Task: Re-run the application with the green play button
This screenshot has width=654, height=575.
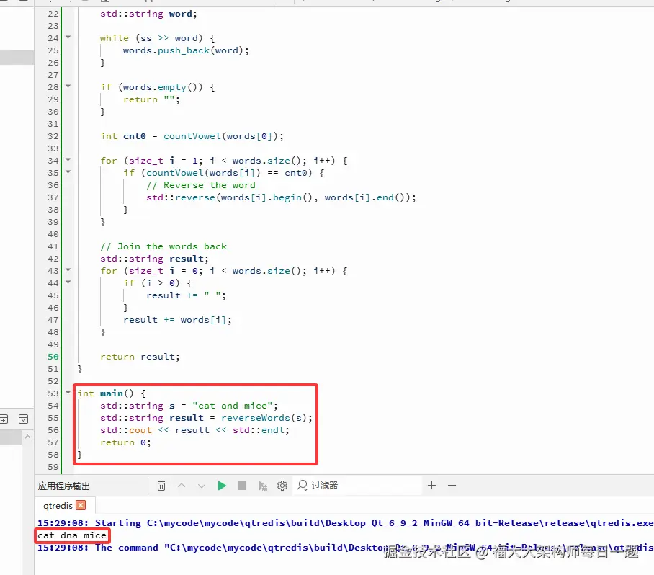Action: point(221,486)
